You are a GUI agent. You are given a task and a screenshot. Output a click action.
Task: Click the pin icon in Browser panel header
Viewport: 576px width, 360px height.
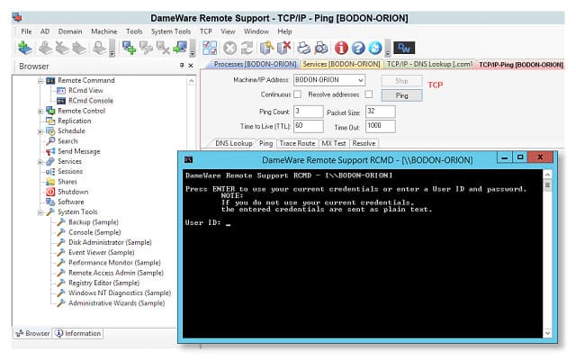[x=182, y=66]
